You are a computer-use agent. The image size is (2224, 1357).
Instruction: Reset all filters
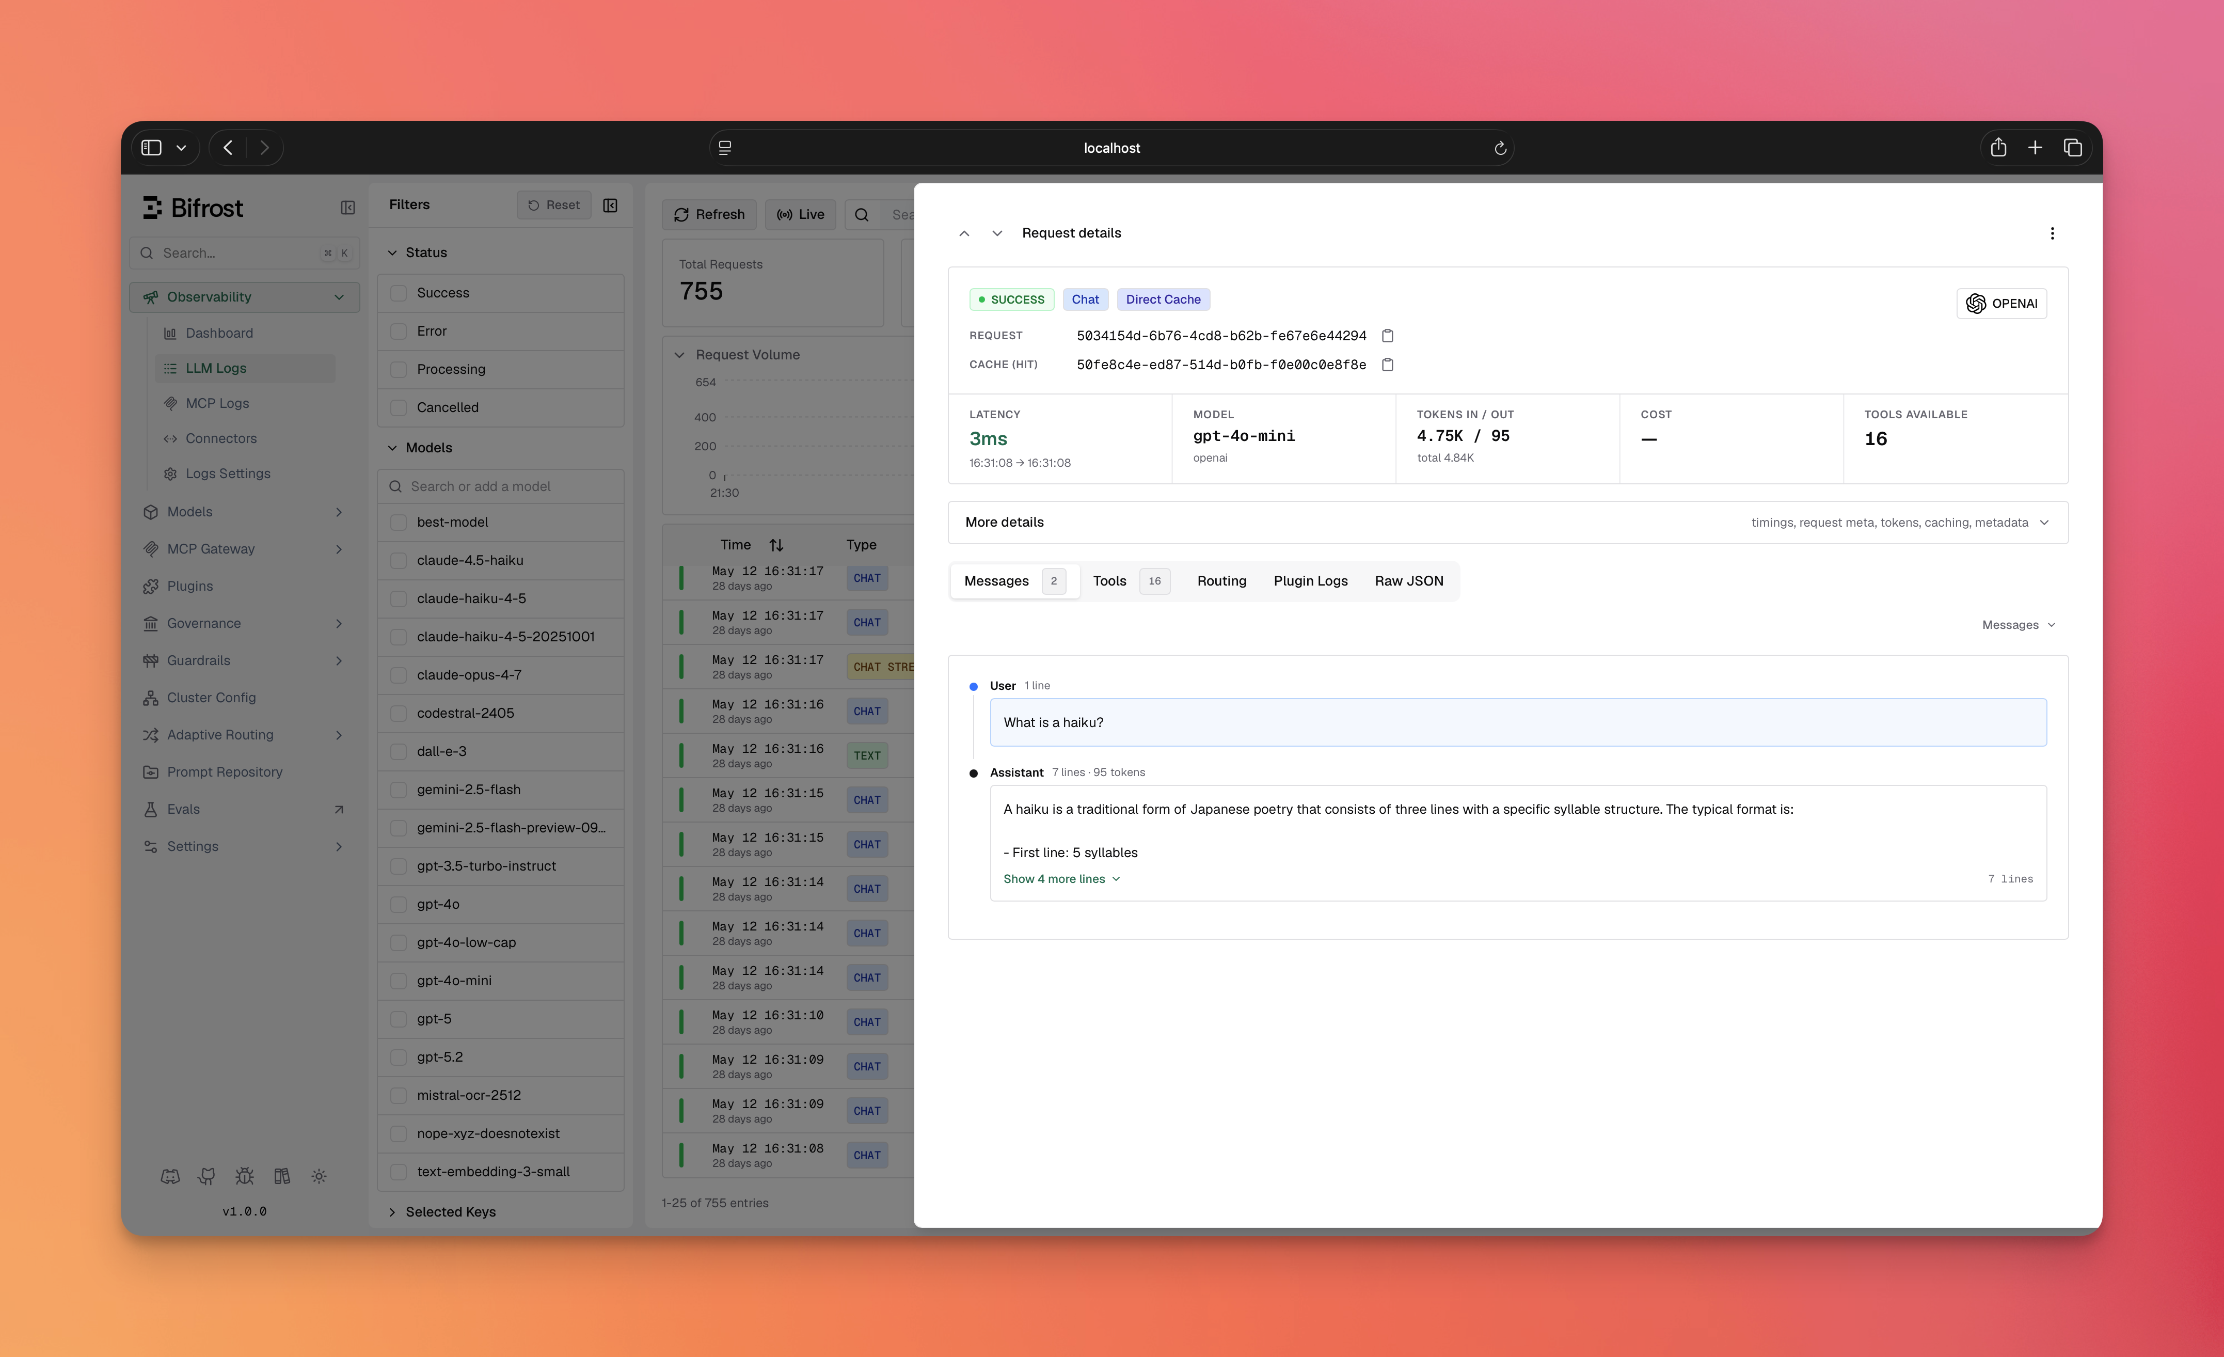pyautogui.click(x=553, y=205)
